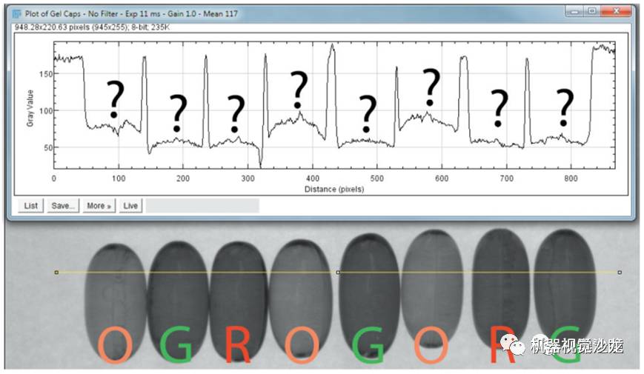
Task: Click the gray status field beside Live
Action: coord(202,206)
